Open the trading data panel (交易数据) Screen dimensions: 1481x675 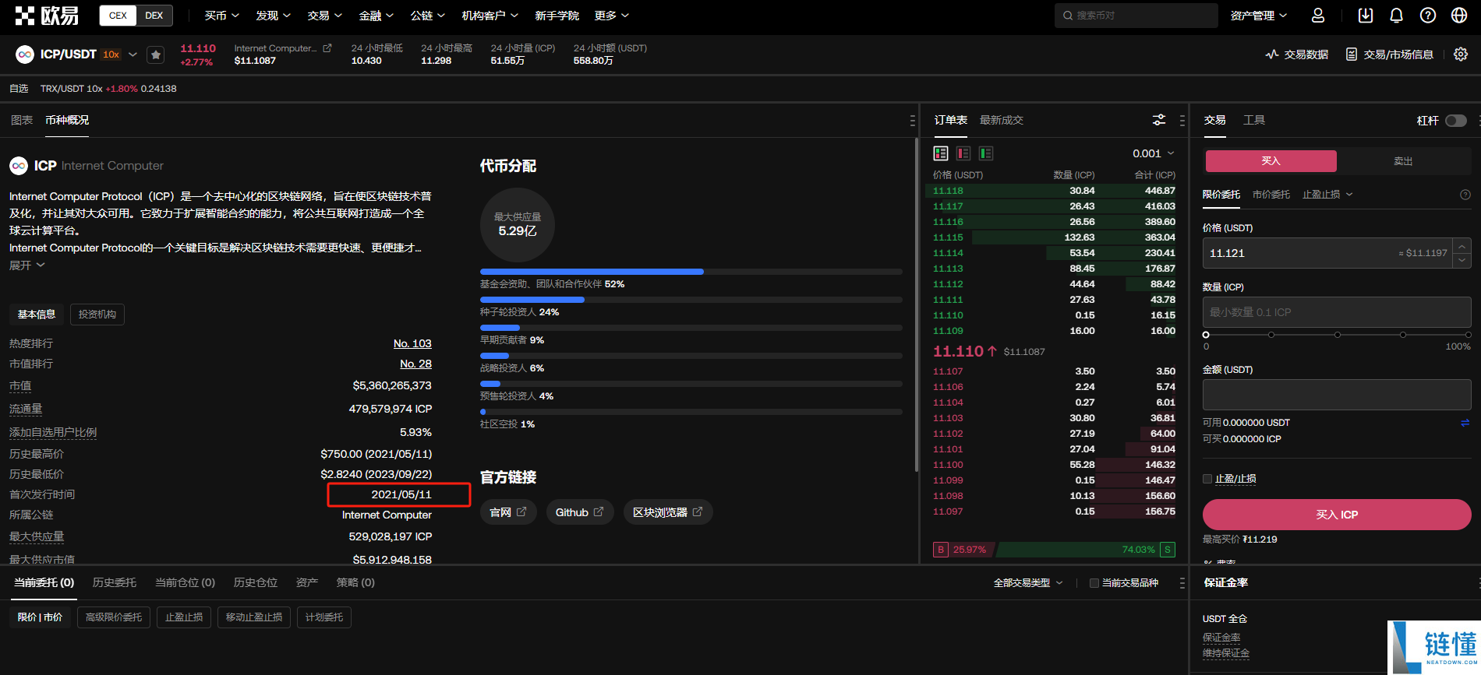tap(1297, 54)
